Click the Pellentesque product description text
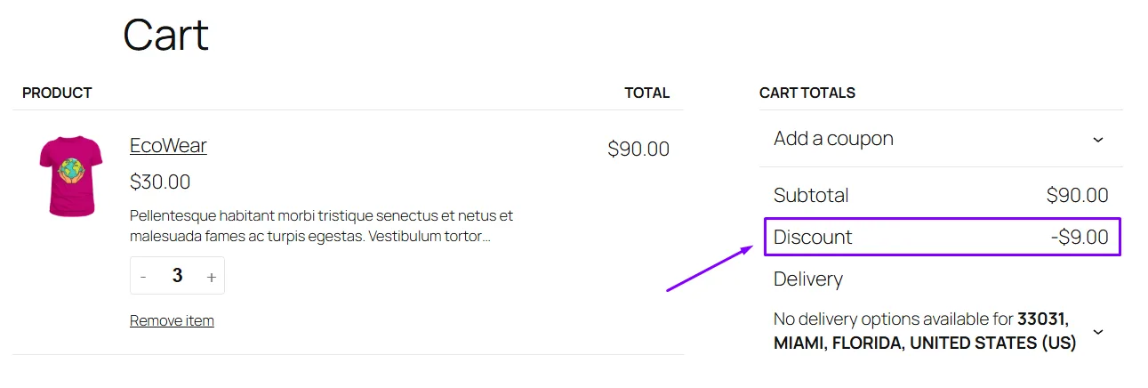 [321, 226]
